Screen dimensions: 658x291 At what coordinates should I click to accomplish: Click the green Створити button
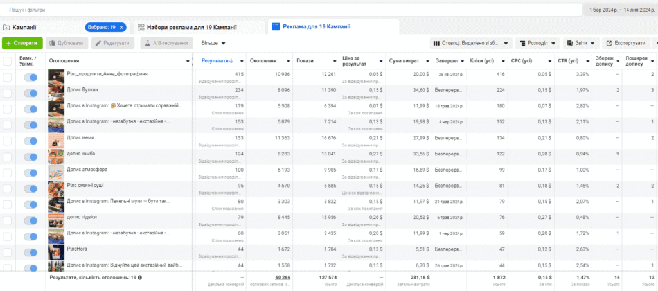click(22, 43)
